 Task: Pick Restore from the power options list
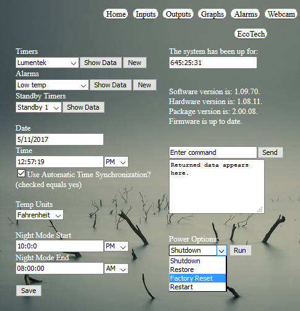pos(197,269)
